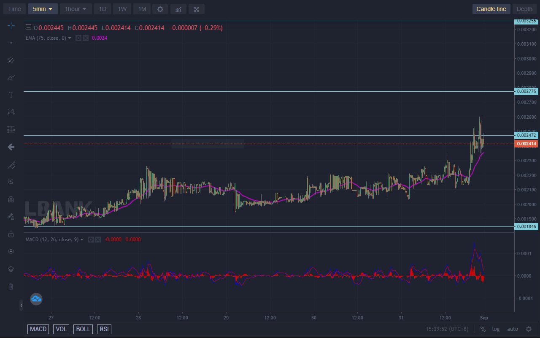Select the 1W interval
540x338 pixels.
coord(122,9)
